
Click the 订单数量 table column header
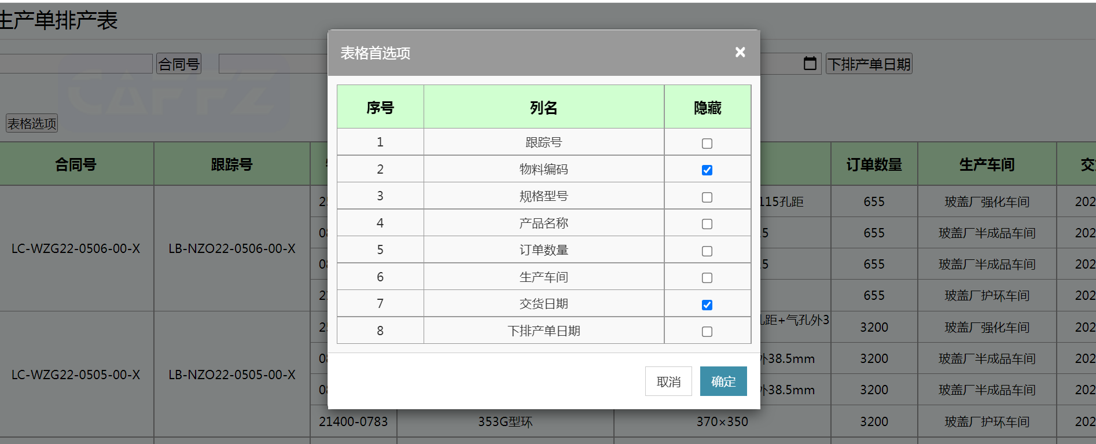[874, 164]
